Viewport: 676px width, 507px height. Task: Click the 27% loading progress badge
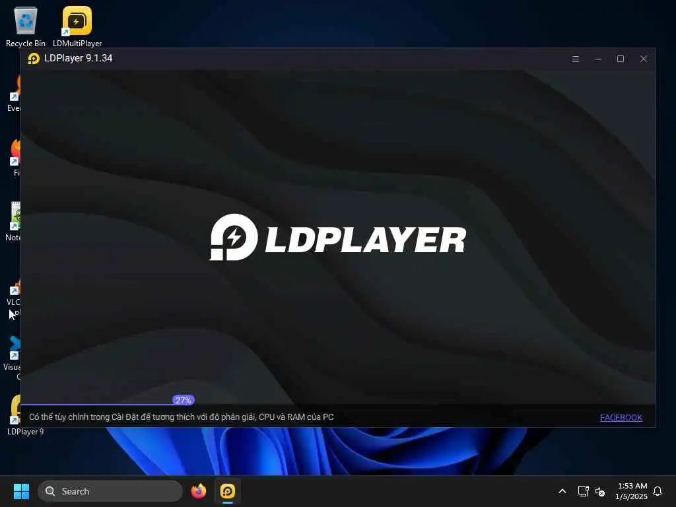pos(184,400)
